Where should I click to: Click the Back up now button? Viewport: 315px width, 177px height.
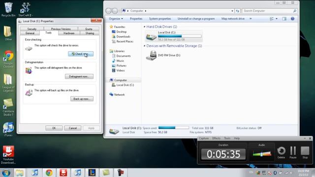[x=82, y=99]
